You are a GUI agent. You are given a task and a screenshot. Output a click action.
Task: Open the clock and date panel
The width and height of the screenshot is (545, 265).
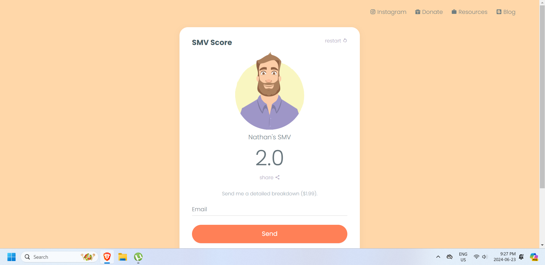click(505, 257)
